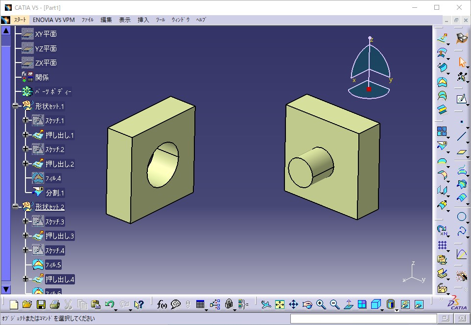Collapse the 形状セット.1 tree node
Screen dimensions: 471x325
click(16, 106)
